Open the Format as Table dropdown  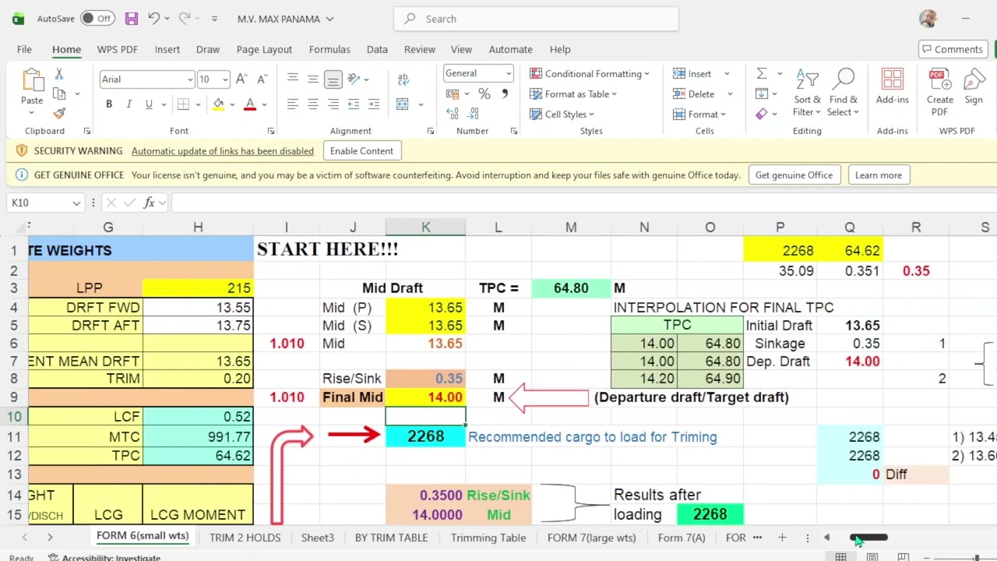573,94
